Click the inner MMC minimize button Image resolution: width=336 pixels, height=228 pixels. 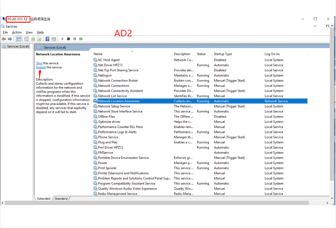click(x=315, y=26)
